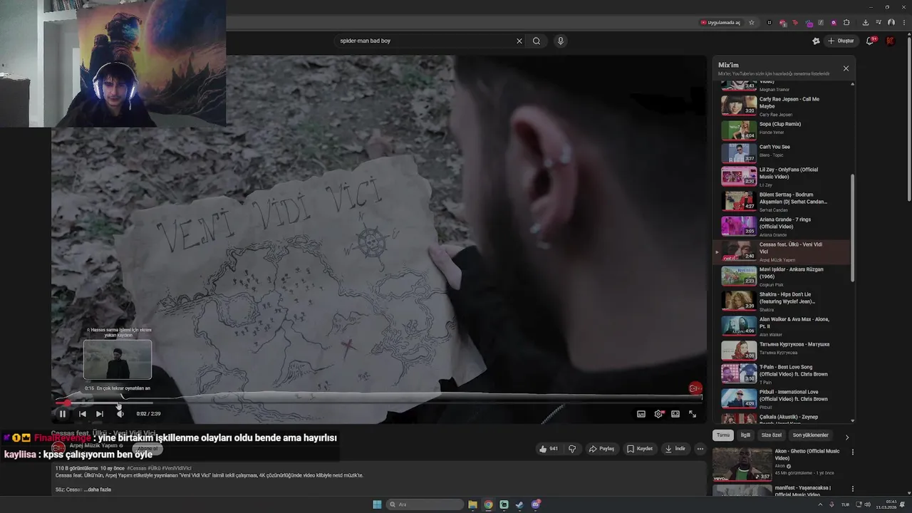Open the YouTube account avatar menu

click(890, 41)
